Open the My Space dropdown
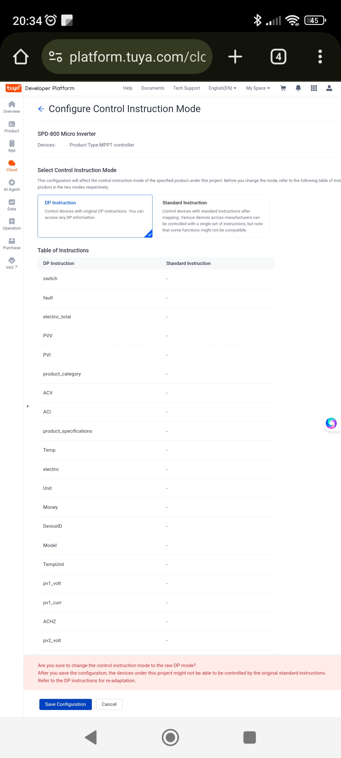Viewport: 341px width, 758px height. (x=258, y=88)
